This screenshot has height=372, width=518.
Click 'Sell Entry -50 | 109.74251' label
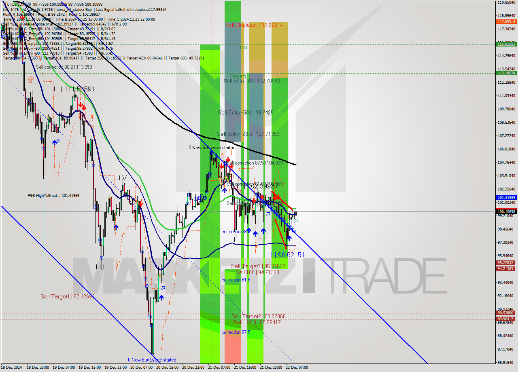point(246,112)
